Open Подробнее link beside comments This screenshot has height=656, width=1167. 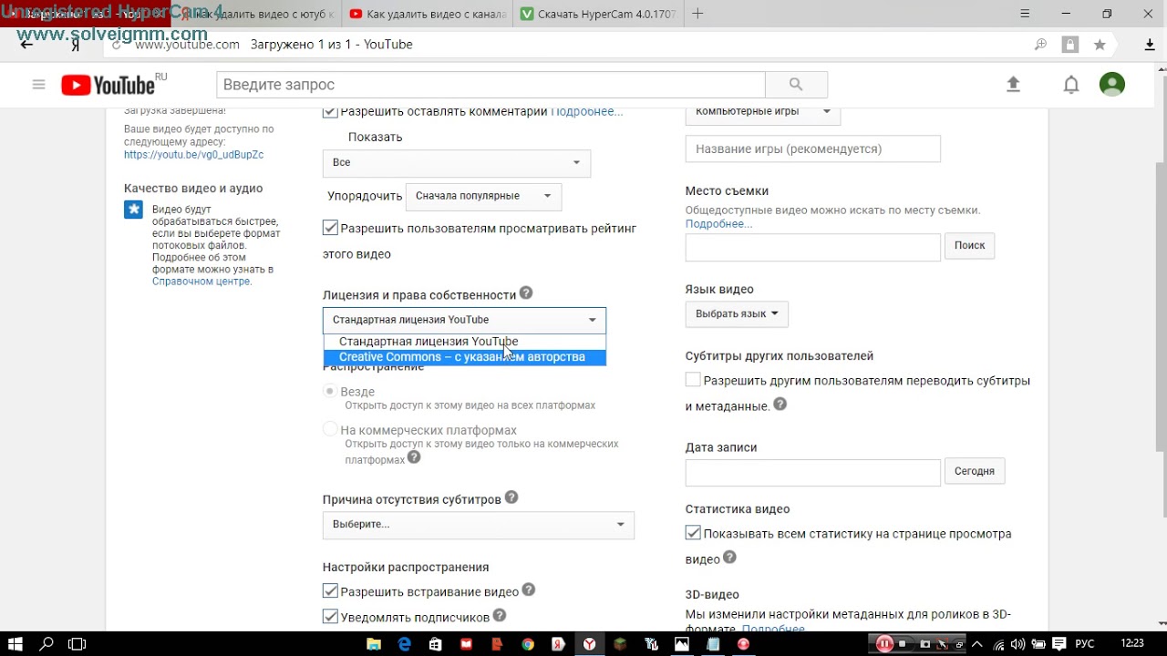click(x=587, y=111)
